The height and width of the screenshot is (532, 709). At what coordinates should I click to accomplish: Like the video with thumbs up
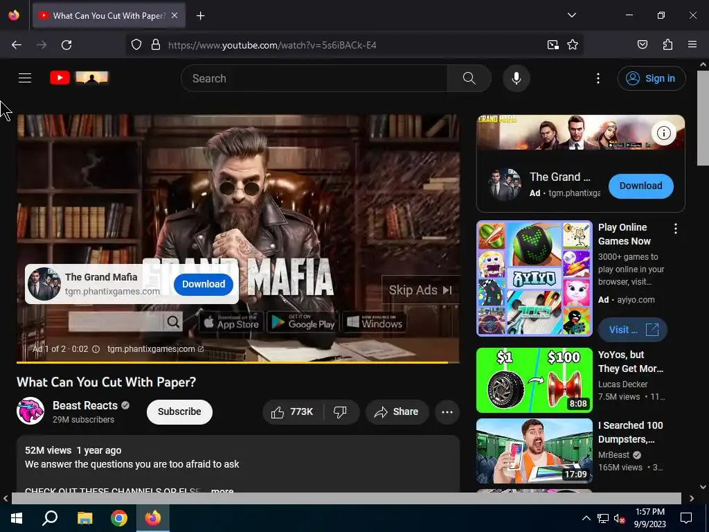[292, 411]
